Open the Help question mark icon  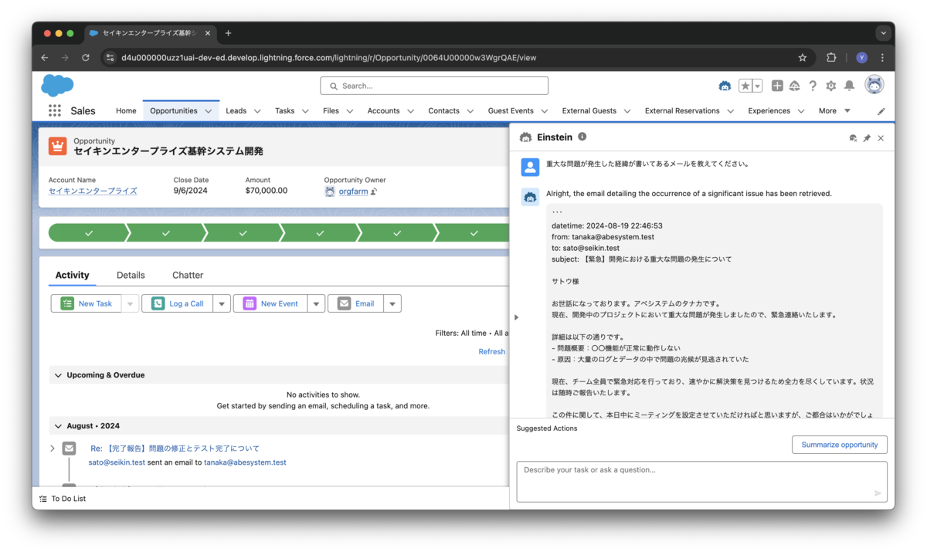813,86
